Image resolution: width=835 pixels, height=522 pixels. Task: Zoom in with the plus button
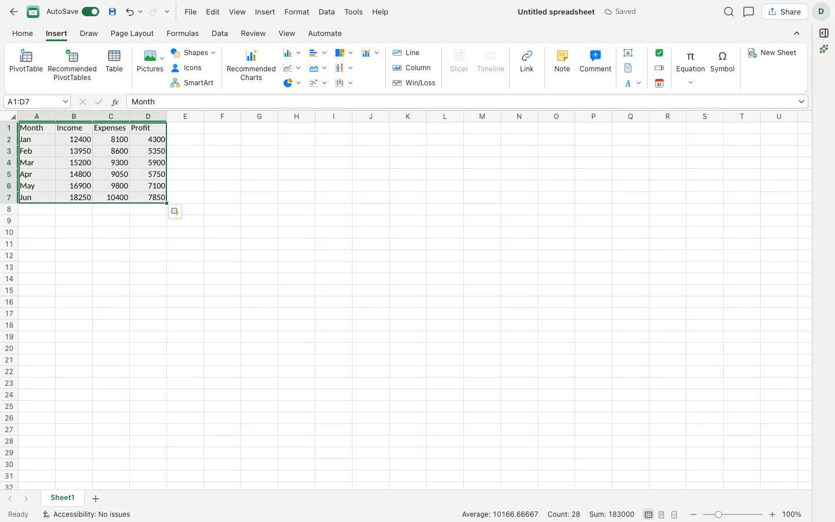[772, 514]
